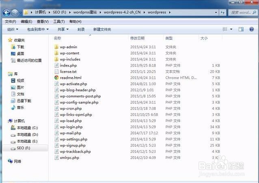
Task: Expand arrow after wordpress in address bar
Action: 170,12
